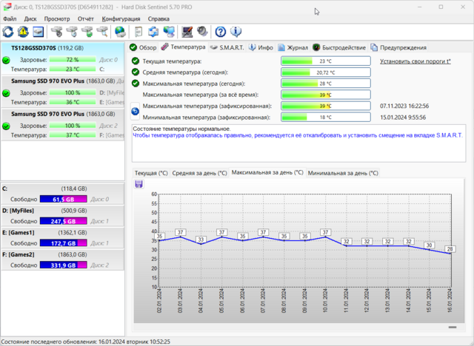
Task: Click green check beside Максимальная температура (сегодня)
Action: pyautogui.click(x=135, y=84)
